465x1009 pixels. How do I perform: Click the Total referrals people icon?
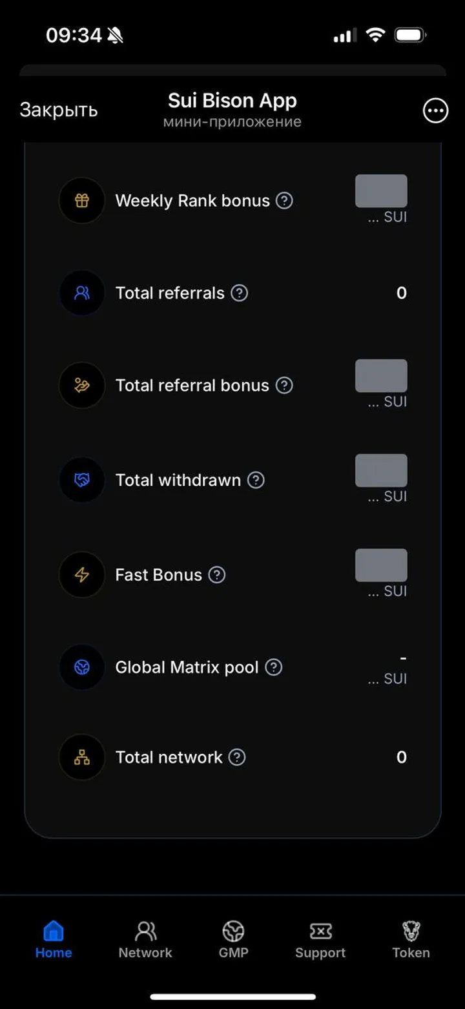coord(81,293)
